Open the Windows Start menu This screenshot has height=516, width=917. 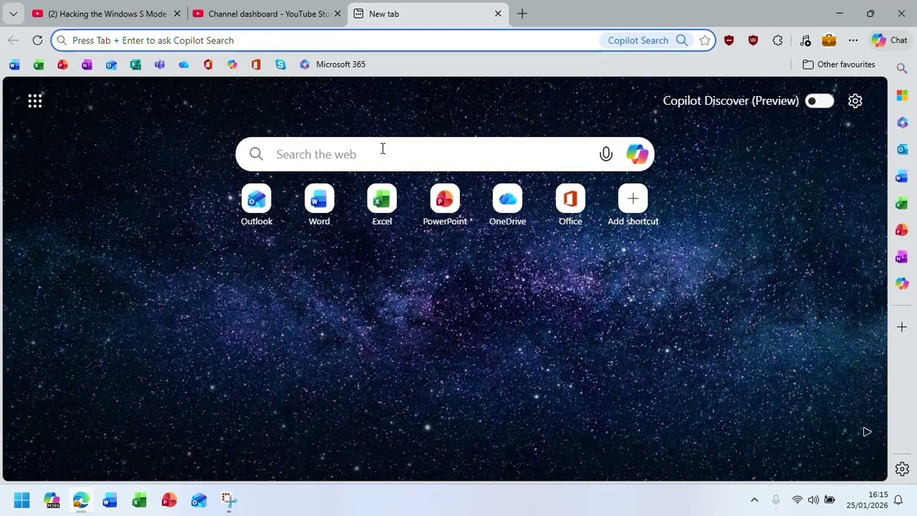click(x=21, y=500)
